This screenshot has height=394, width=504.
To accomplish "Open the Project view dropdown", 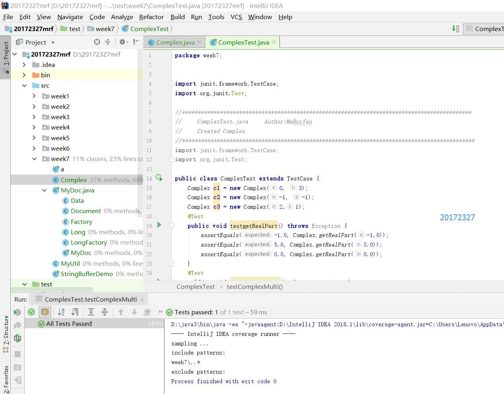I will coord(53,42).
